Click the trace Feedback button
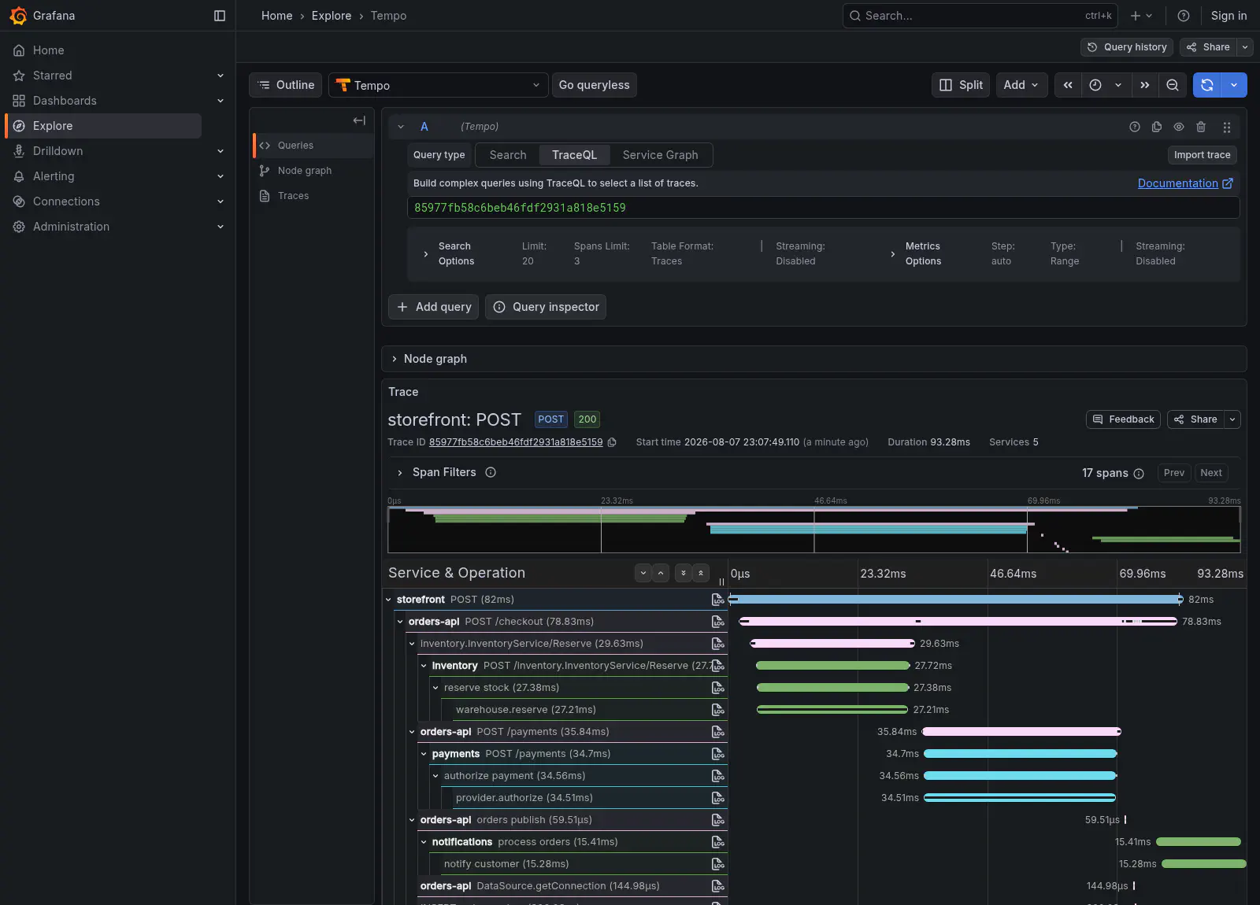The image size is (1260, 905). (1123, 419)
